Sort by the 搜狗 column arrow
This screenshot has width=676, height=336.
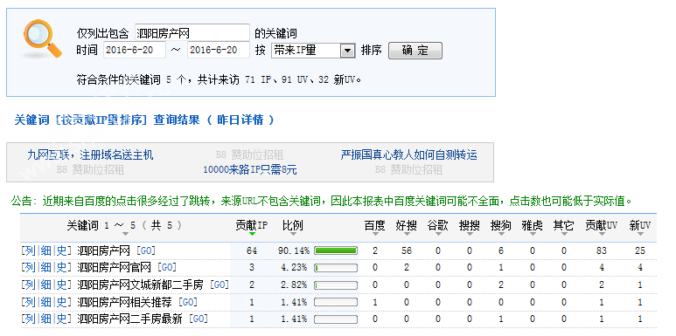tap(501, 234)
